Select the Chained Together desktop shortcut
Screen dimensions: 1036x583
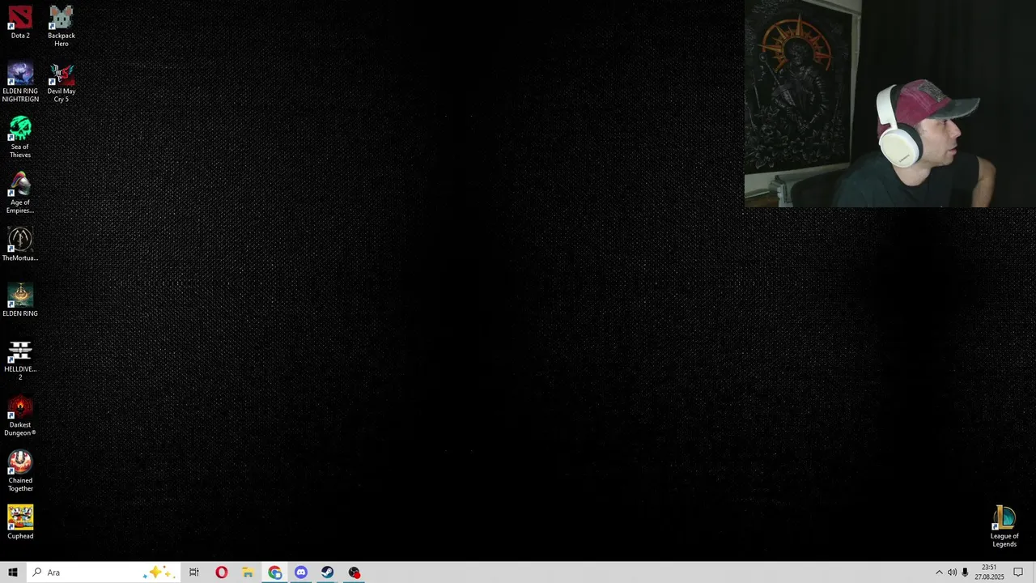20,472
